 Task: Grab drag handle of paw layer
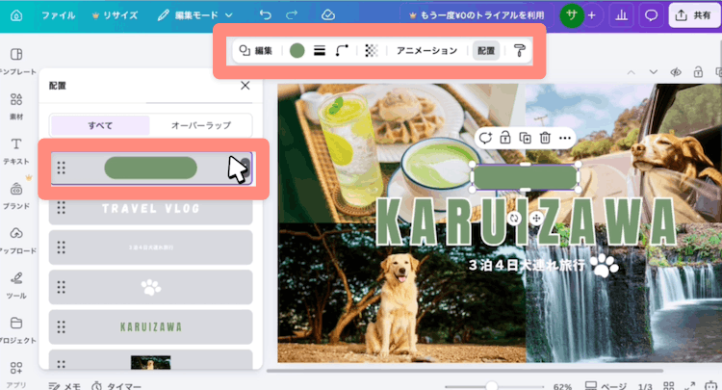tap(61, 287)
